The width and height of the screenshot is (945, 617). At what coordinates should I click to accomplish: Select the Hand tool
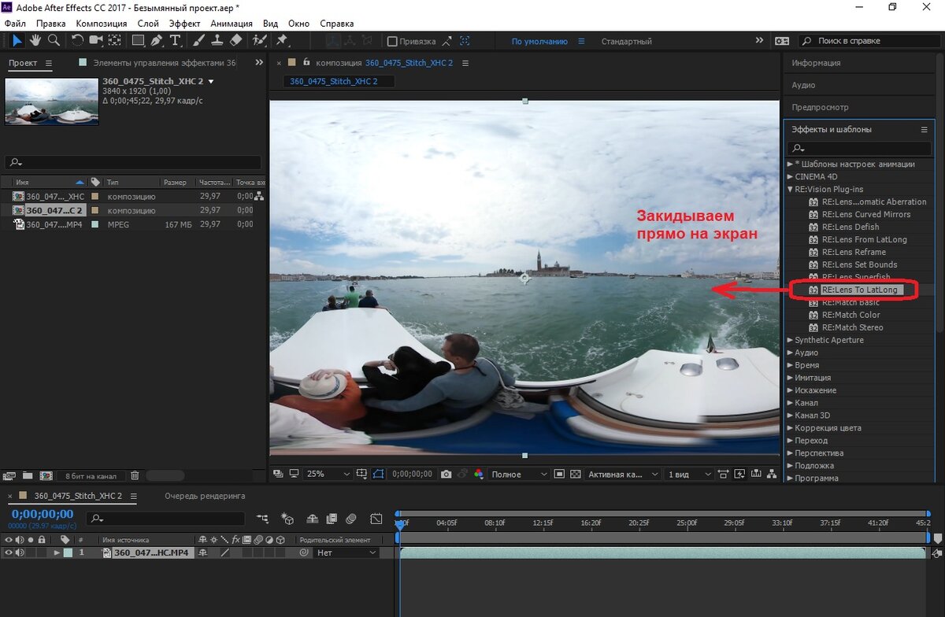[36, 40]
